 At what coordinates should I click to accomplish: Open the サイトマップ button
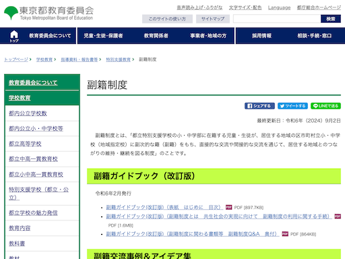(213, 19)
